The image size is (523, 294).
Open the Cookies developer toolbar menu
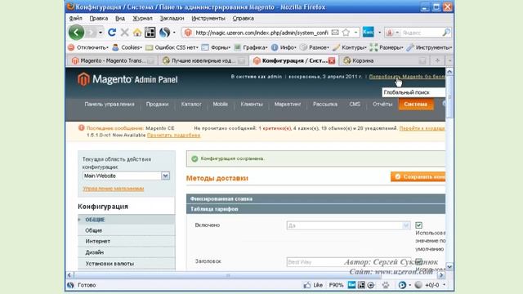tap(127, 47)
